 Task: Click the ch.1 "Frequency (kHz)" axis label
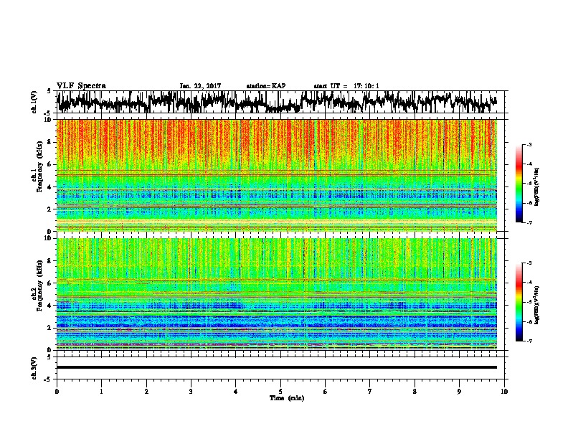tap(39, 167)
